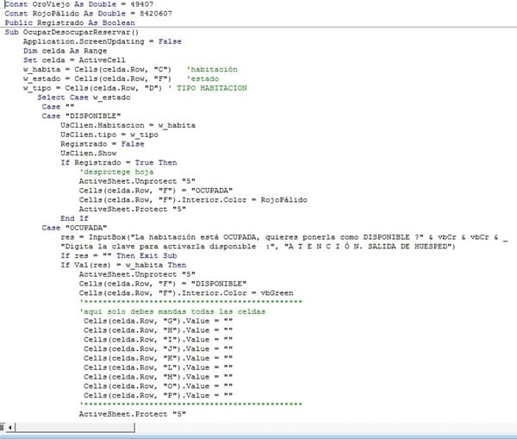The image size is (517, 439).
Task: Click 'If res = "" Then Exit Sub' line
Action: tap(119, 256)
